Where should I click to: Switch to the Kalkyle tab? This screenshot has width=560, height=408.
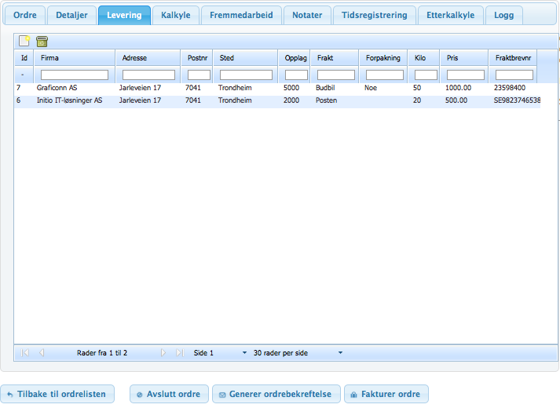tap(176, 15)
